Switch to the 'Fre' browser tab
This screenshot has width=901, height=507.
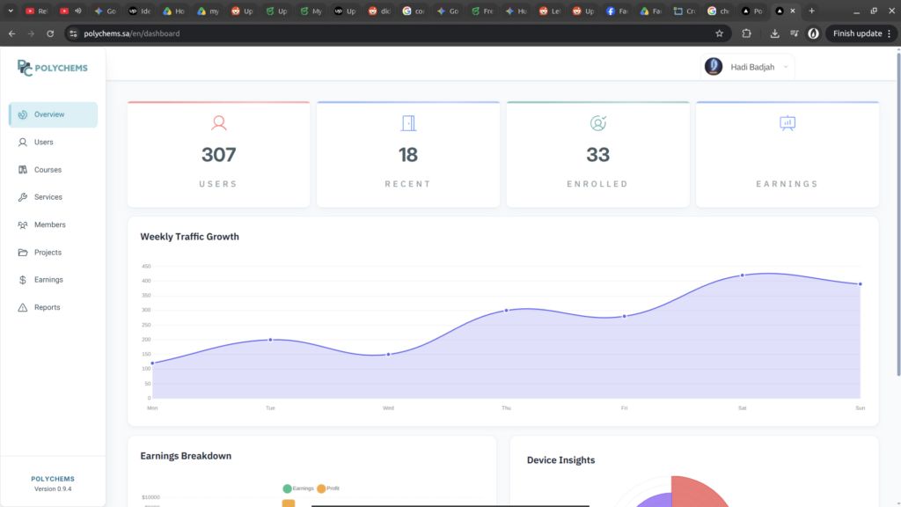pos(481,11)
